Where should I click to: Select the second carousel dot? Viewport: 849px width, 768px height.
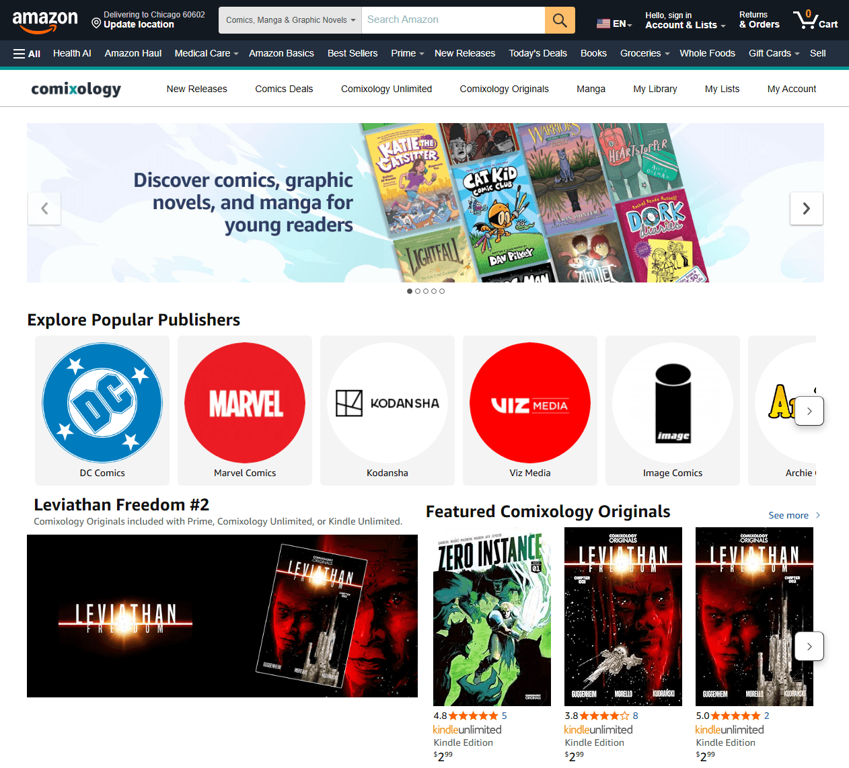tap(418, 291)
